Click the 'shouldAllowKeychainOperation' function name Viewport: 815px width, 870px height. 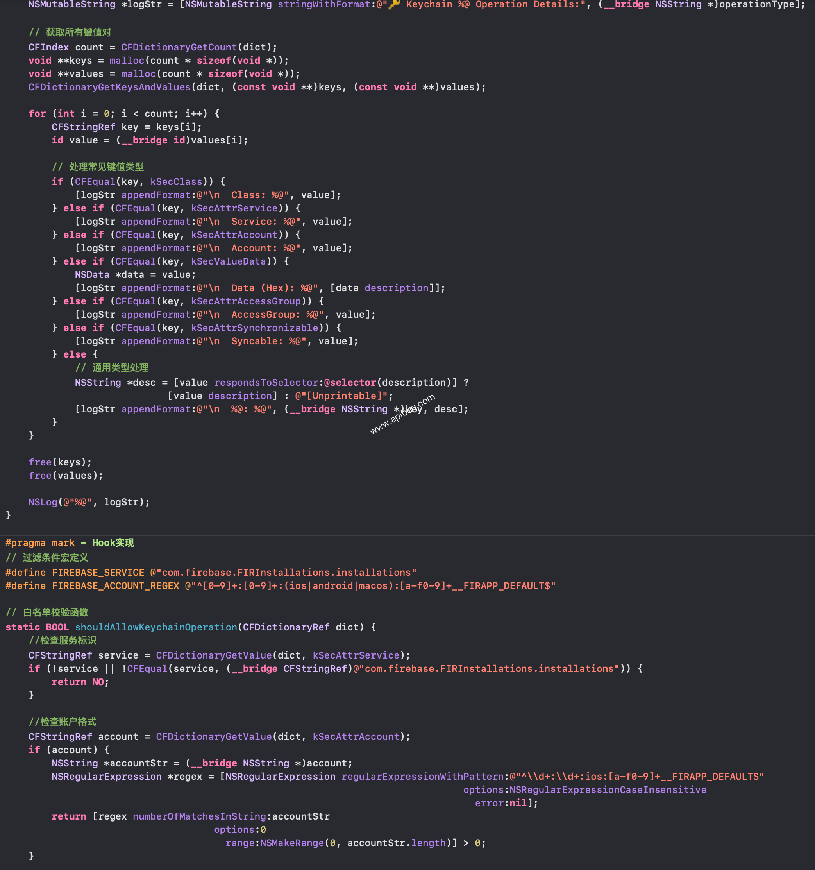pyautogui.click(x=156, y=628)
